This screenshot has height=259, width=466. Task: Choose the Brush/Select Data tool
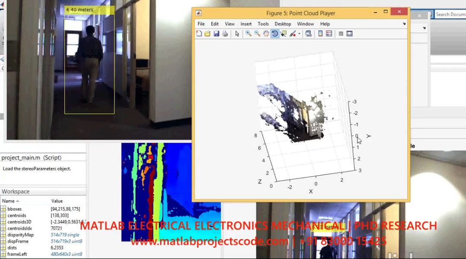292,34
